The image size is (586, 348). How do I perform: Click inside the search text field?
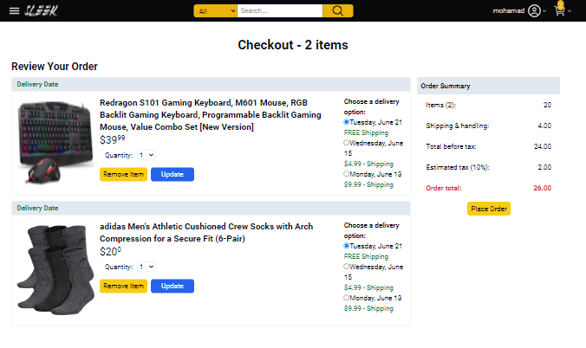point(279,11)
